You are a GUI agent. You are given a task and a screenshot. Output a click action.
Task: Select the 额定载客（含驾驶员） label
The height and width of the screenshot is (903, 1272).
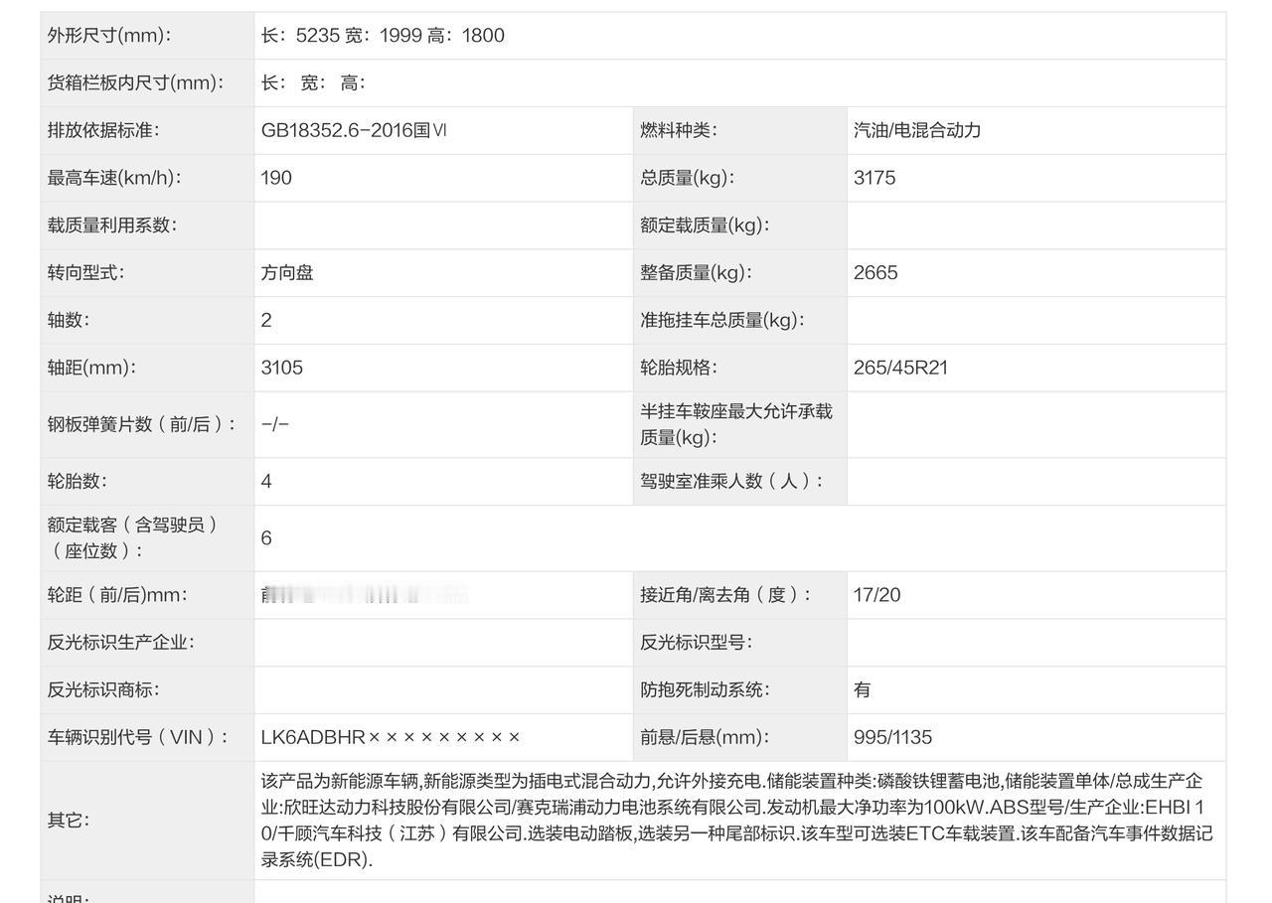(134, 537)
